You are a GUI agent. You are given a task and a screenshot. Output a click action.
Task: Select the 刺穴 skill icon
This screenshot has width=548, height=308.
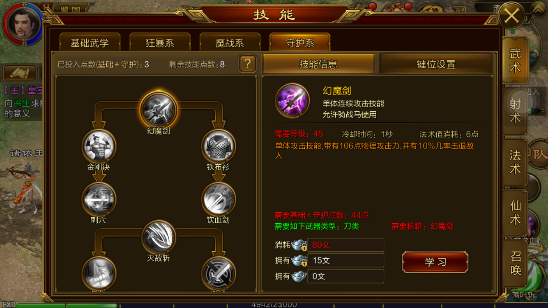[x=99, y=199]
